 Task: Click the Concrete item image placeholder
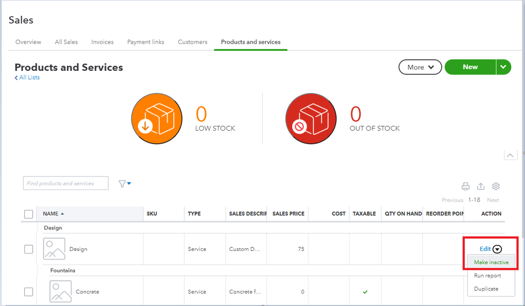click(60, 291)
